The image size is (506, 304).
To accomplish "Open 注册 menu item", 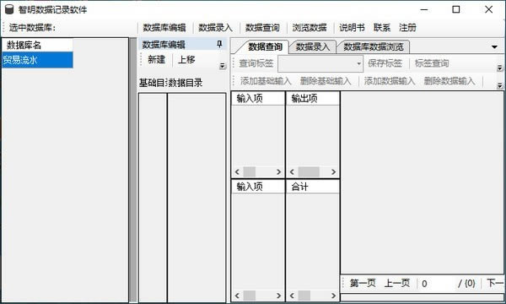I will [x=407, y=28].
